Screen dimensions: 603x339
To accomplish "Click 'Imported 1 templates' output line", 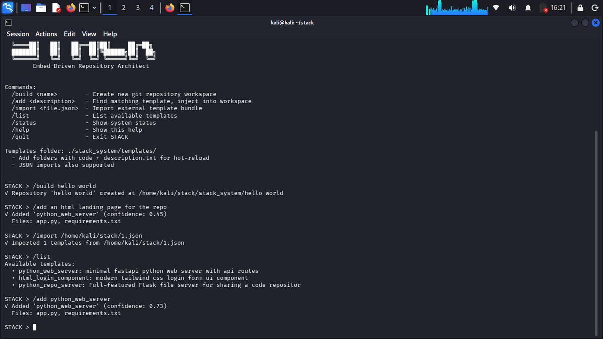I will point(94,242).
